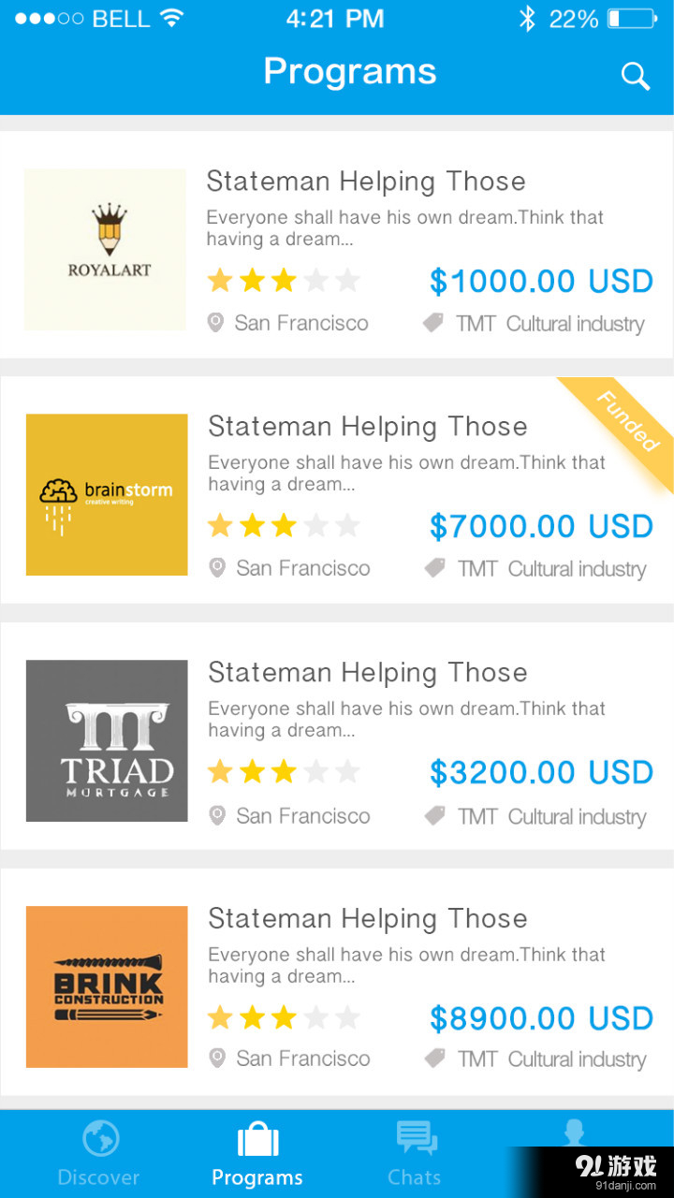This screenshot has height=1198, width=674.
Task: Open the RoyalArt logo thumbnail
Action: pyautogui.click(x=105, y=249)
